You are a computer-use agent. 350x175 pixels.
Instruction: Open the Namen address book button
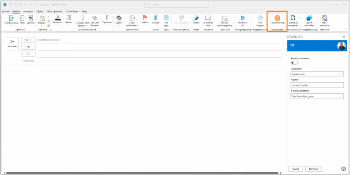[69, 20]
